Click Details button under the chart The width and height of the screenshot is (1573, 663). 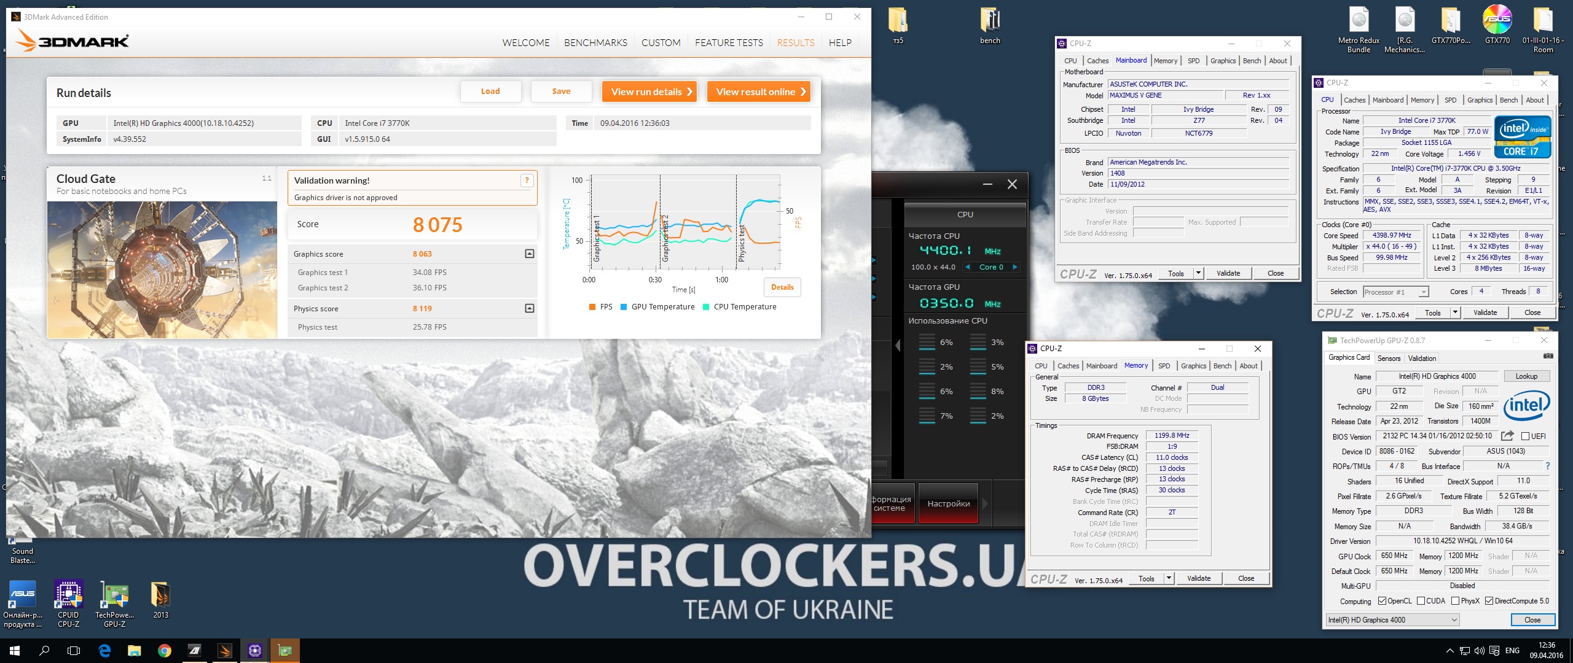click(782, 287)
